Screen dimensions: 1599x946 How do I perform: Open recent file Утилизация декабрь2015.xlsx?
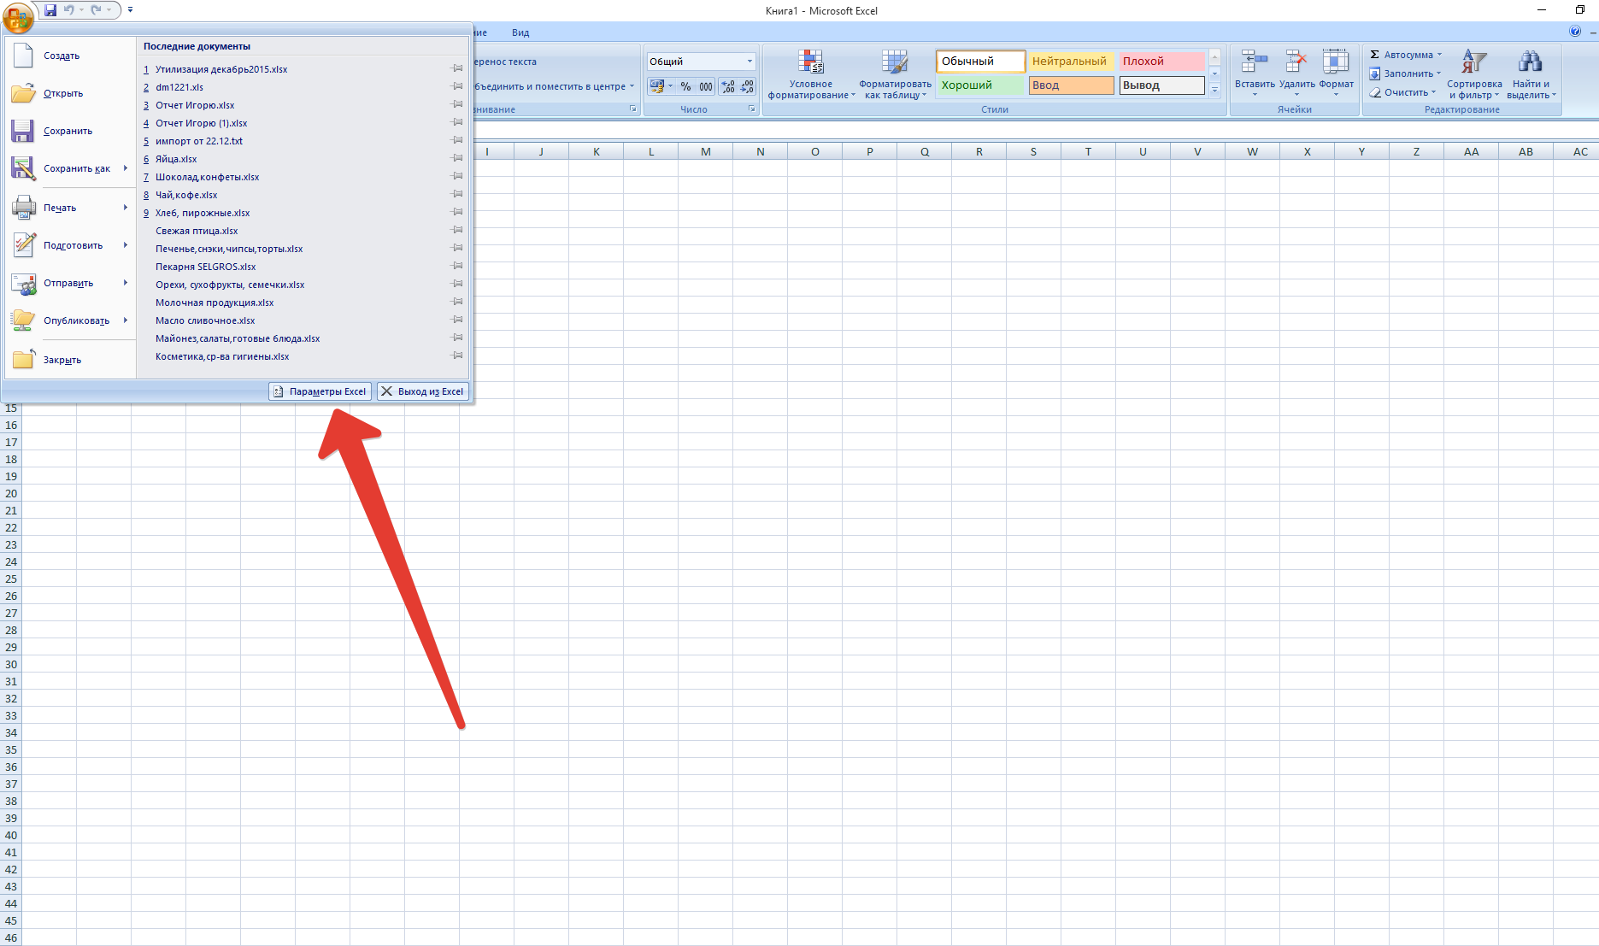click(221, 69)
